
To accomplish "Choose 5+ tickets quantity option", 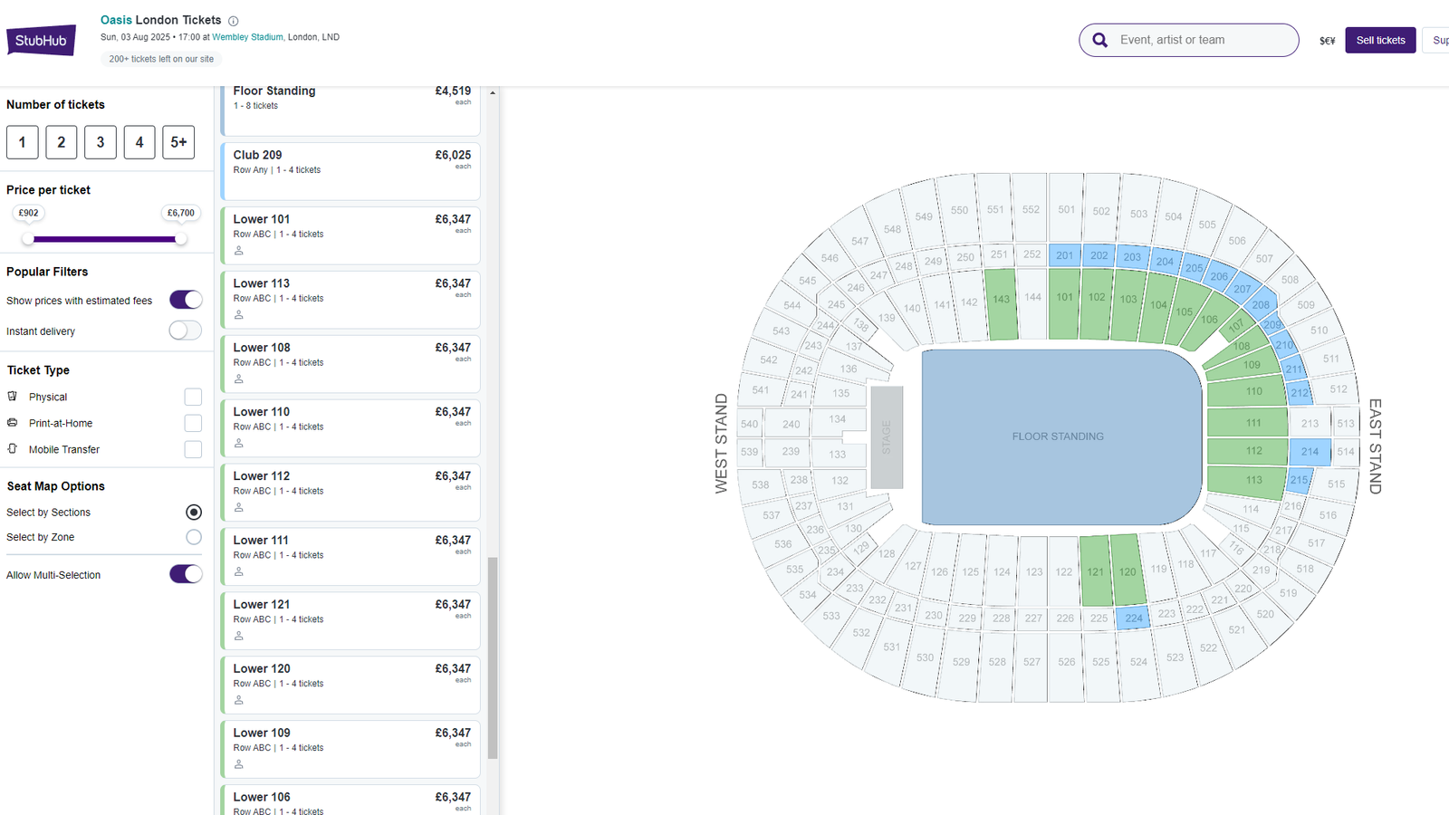I will point(178,142).
